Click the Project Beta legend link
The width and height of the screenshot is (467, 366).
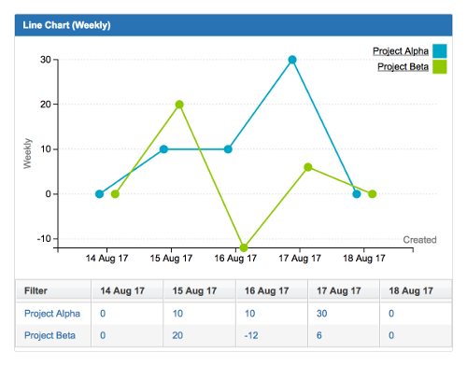pyautogui.click(x=403, y=66)
